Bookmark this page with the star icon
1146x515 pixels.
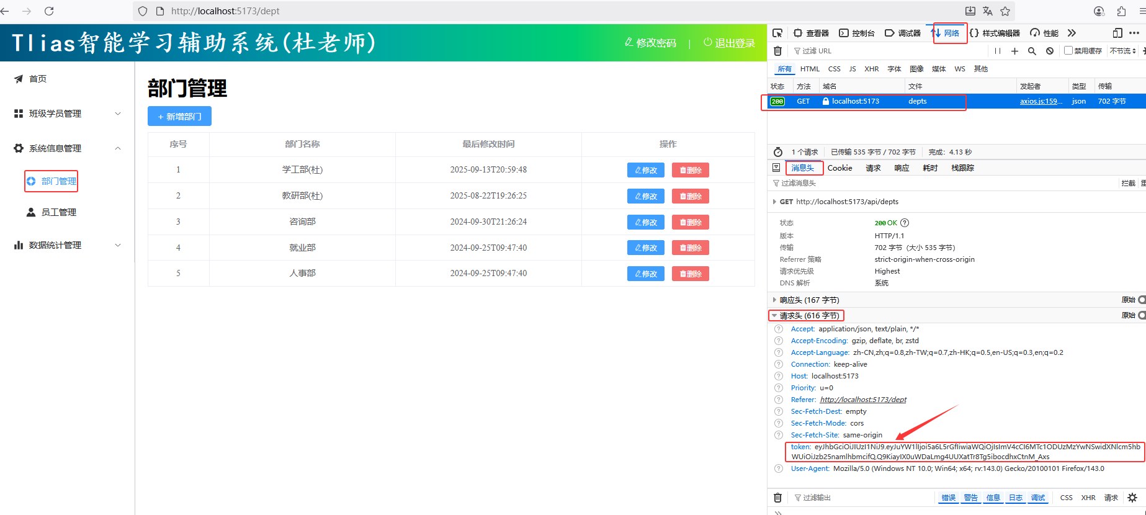pyautogui.click(x=1005, y=11)
